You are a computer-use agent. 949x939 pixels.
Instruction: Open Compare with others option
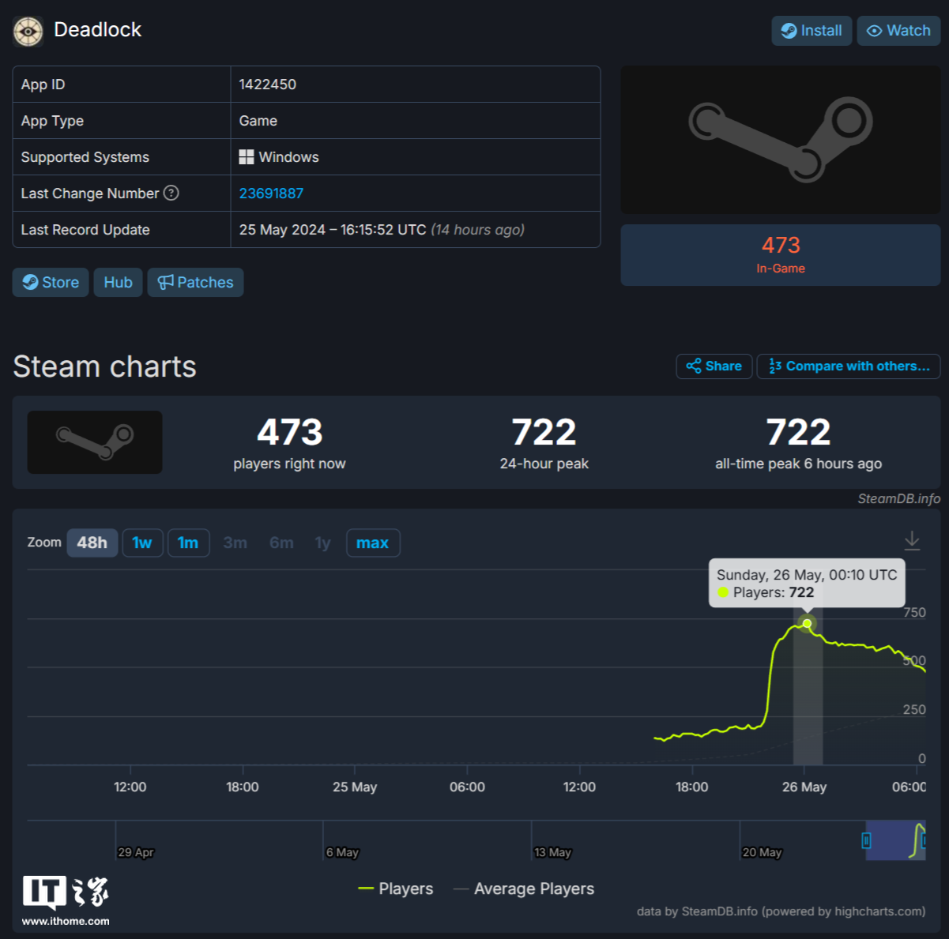pyautogui.click(x=849, y=366)
